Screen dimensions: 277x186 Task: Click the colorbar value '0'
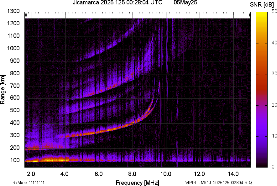(x=273, y=167)
